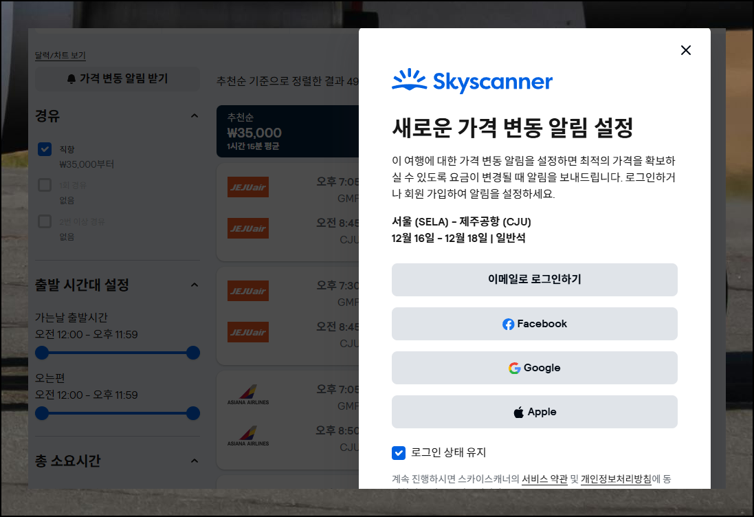Toggle the 1회 경유 checkbox
The height and width of the screenshot is (517, 754).
[45, 185]
